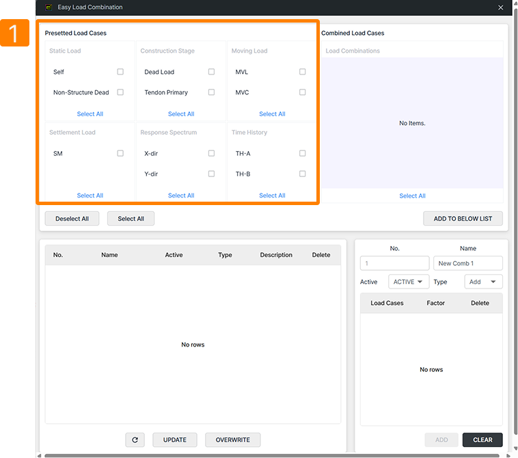The height and width of the screenshot is (458, 518).
Task: Tick the Tendon Primary checkbox
Action: [211, 92]
